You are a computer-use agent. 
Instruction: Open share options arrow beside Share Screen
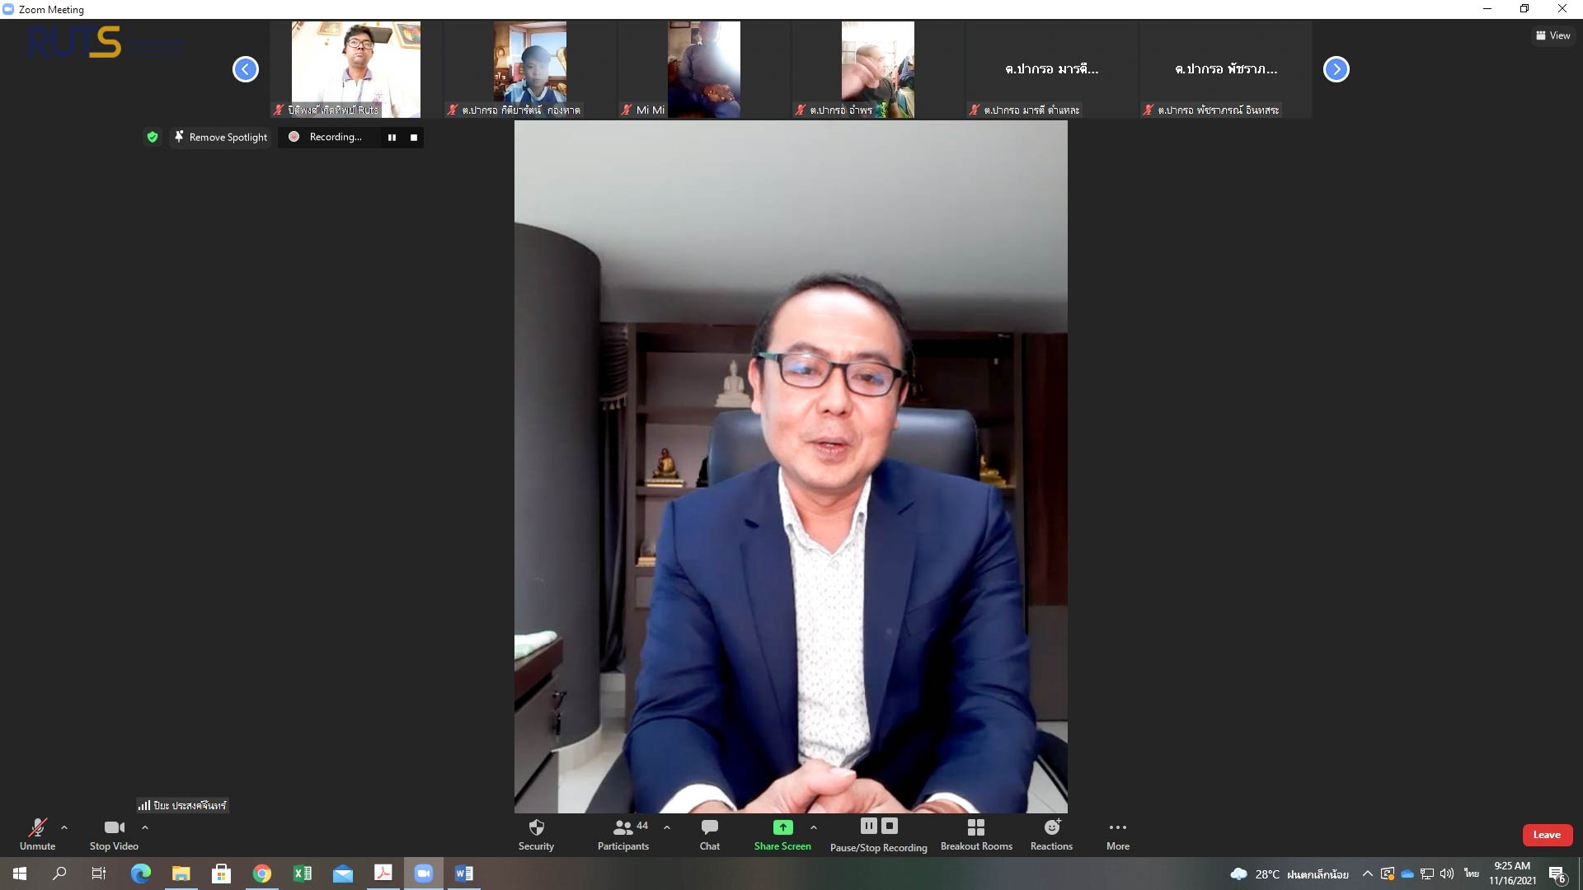tap(814, 827)
